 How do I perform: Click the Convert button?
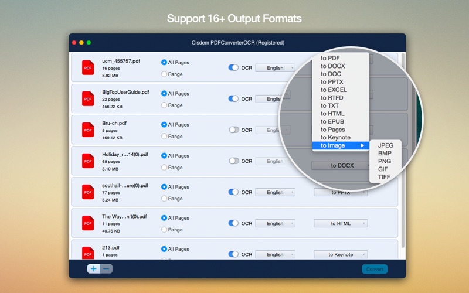point(375,269)
